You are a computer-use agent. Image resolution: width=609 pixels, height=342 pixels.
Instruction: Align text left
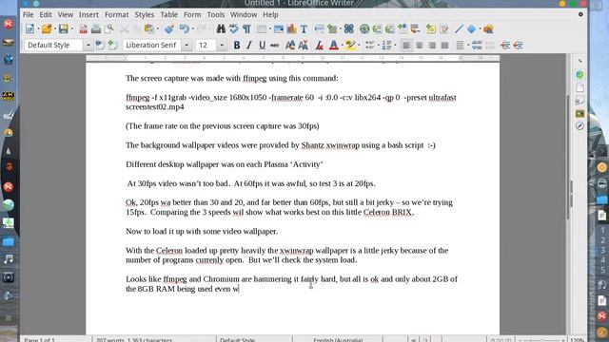(406, 45)
